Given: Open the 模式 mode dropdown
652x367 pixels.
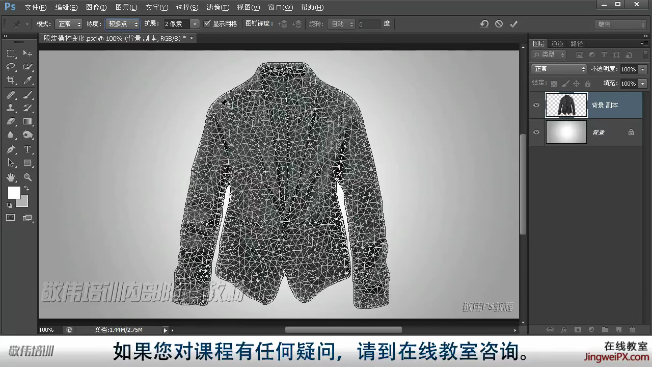Looking at the screenshot, I should (x=69, y=24).
